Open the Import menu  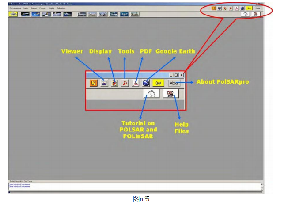point(26,8)
